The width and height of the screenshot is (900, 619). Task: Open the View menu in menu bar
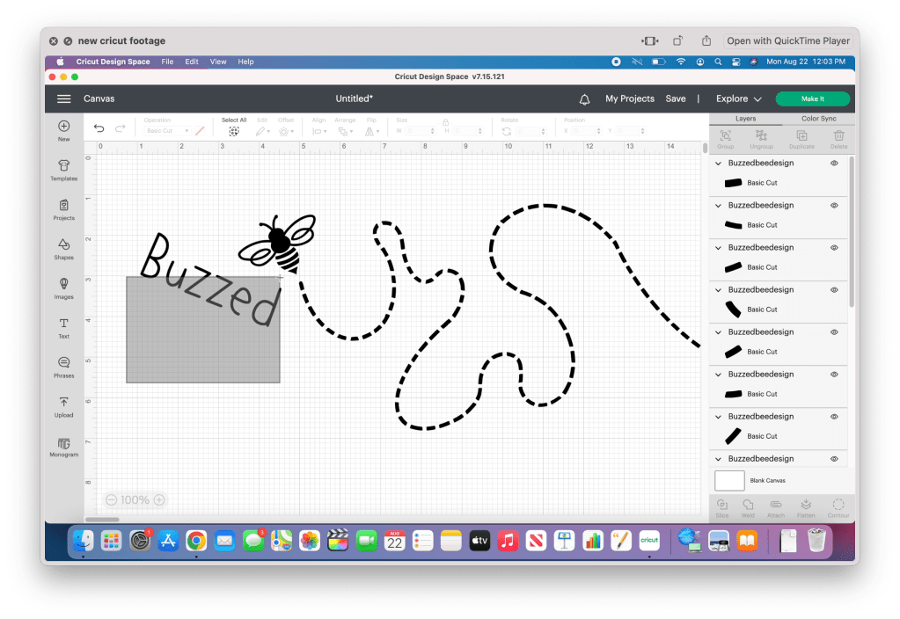[x=218, y=62]
